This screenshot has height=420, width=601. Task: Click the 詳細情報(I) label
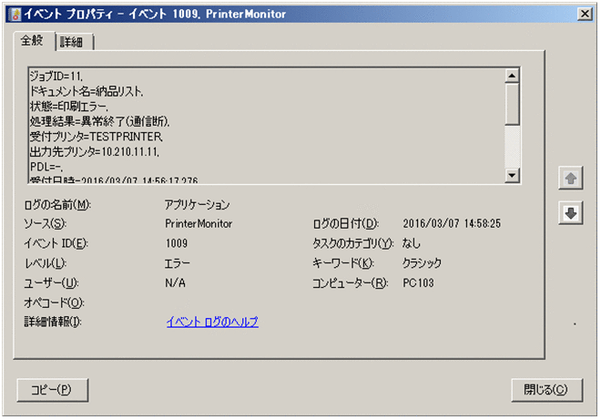(53, 322)
